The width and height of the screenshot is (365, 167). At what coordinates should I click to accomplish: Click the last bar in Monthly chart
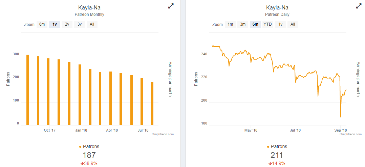(x=152, y=104)
